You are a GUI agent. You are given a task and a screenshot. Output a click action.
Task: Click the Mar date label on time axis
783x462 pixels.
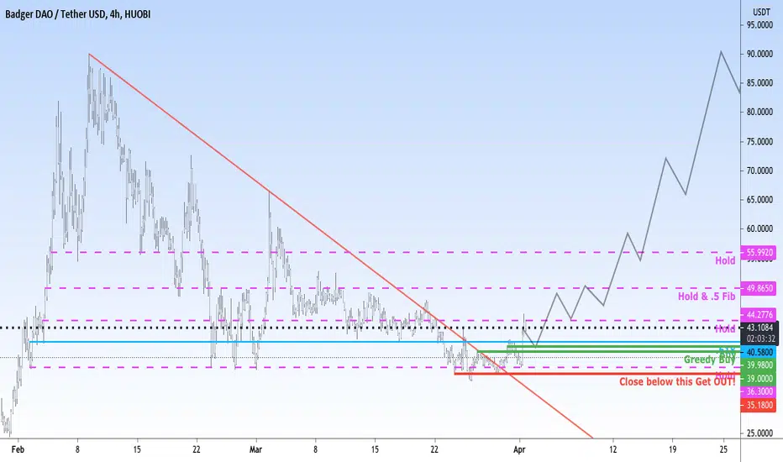pos(255,449)
